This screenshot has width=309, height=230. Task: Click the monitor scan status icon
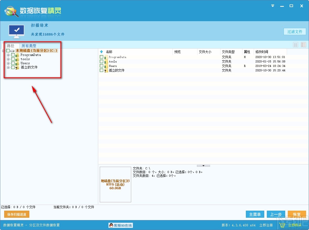[16, 30]
